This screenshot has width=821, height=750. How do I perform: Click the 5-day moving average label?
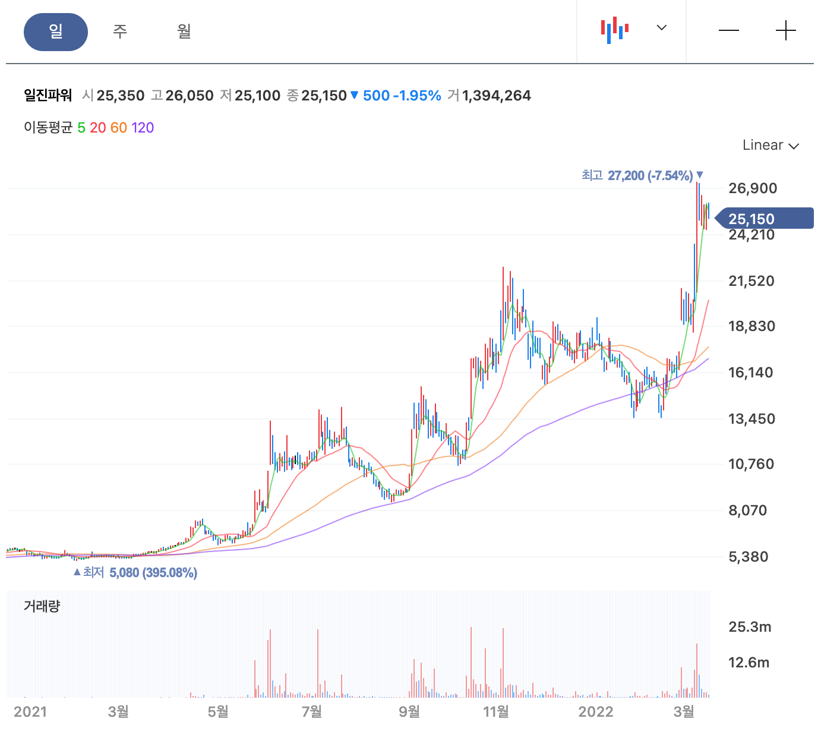pyautogui.click(x=81, y=128)
